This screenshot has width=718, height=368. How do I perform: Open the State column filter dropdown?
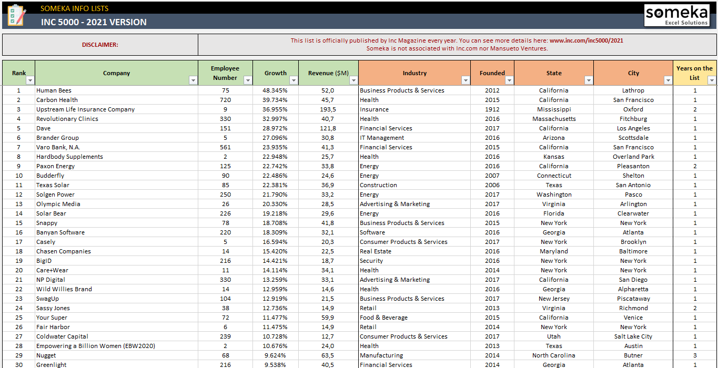(589, 80)
